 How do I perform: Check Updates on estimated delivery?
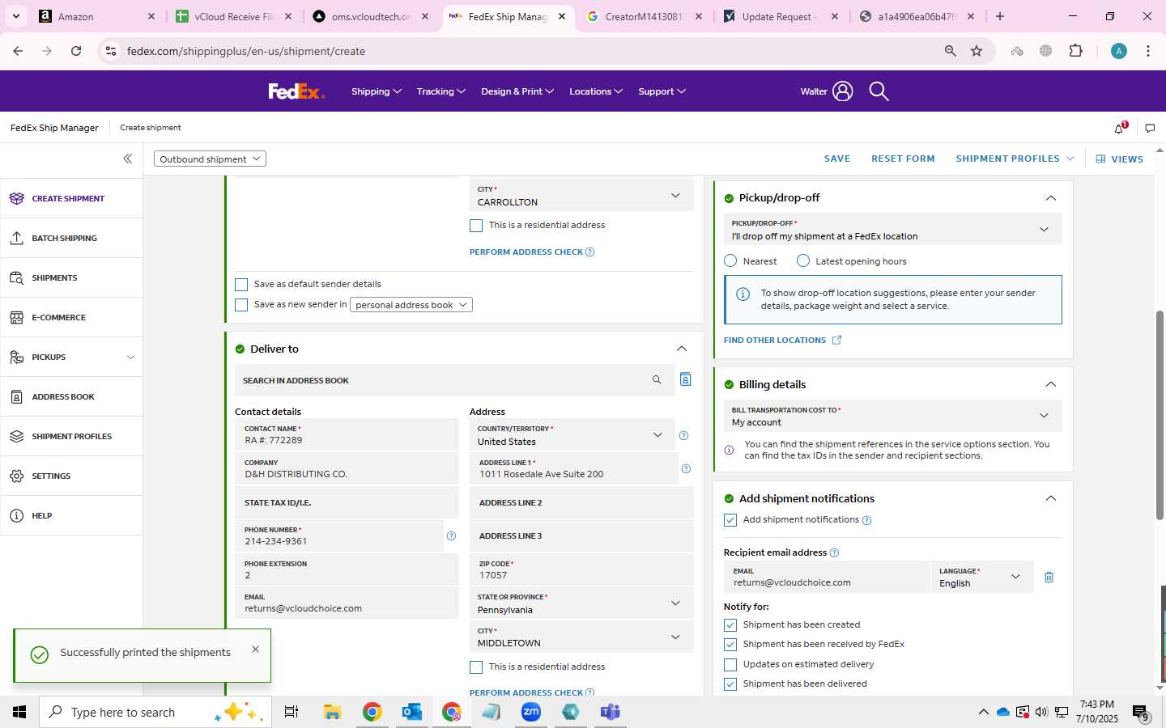(x=730, y=665)
